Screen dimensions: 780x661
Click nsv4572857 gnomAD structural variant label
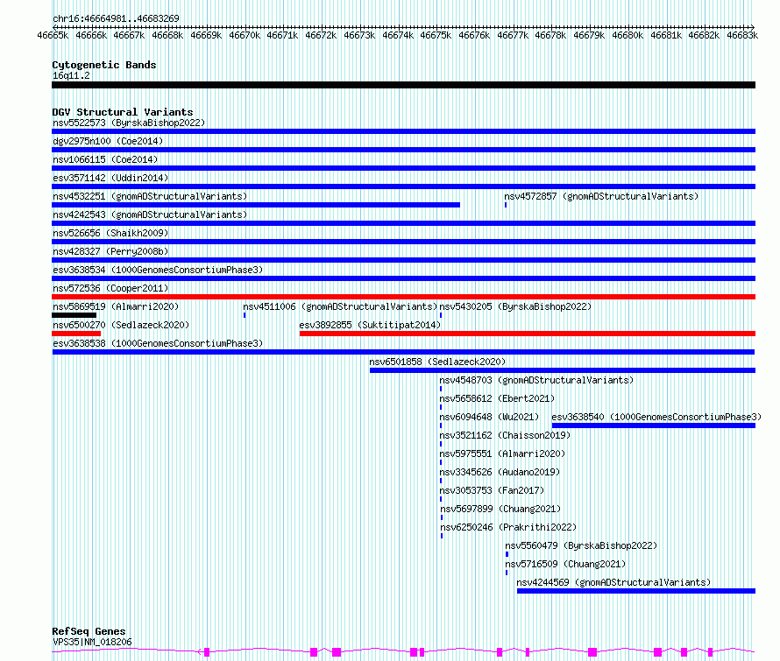click(601, 196)
